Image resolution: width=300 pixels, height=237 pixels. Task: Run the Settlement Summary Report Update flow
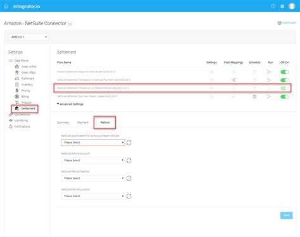(269, 97)
